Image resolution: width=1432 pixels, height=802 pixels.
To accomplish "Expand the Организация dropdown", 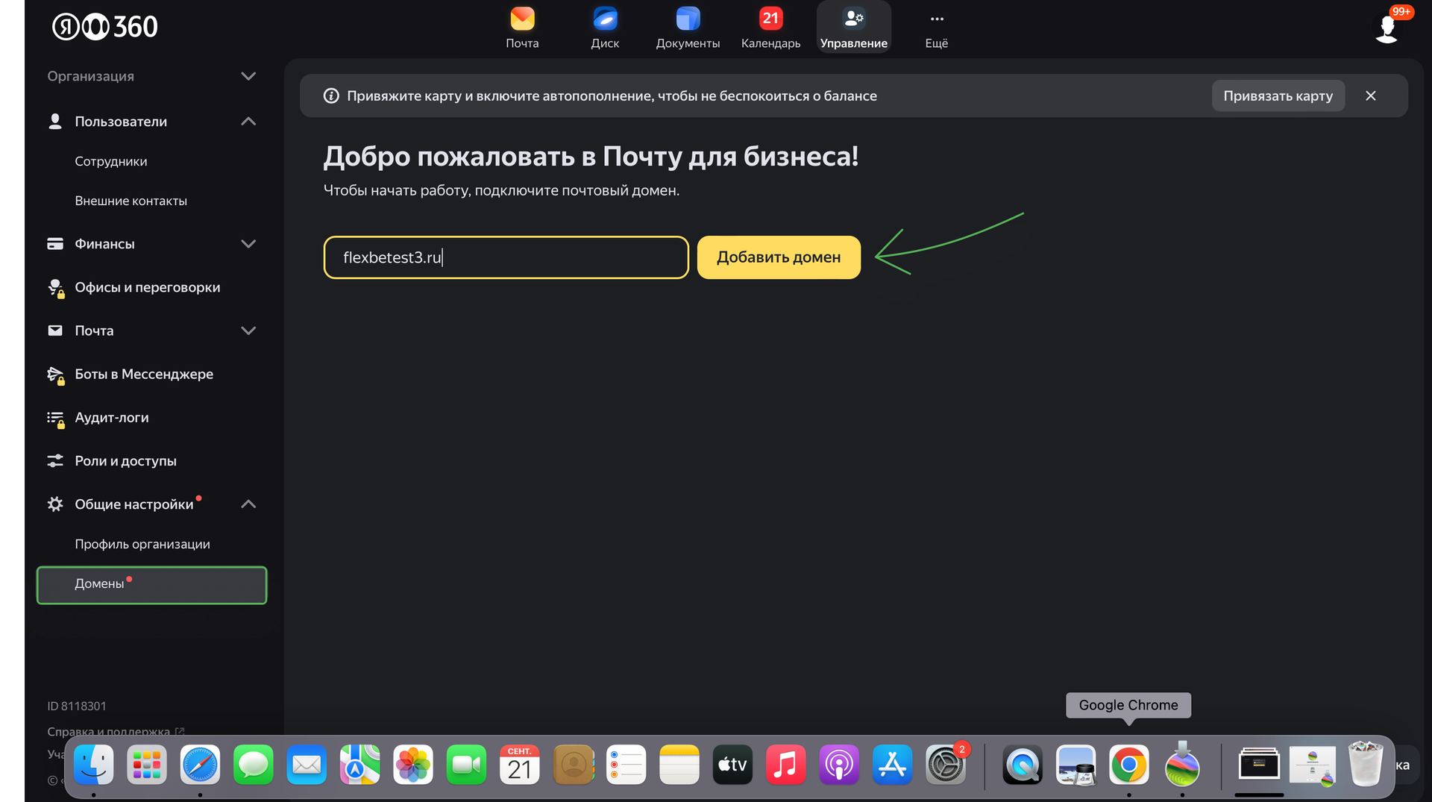I will click(x=248, y=75).
